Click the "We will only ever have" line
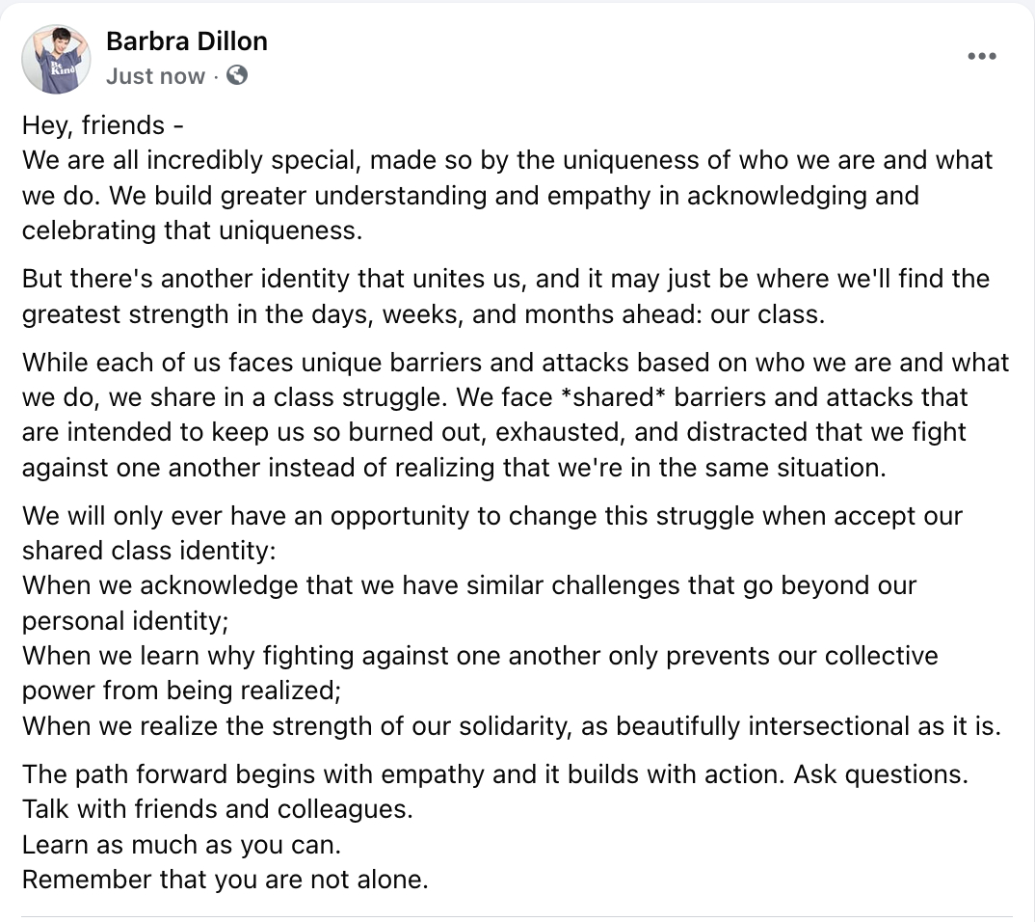 (x=193, y=515)
